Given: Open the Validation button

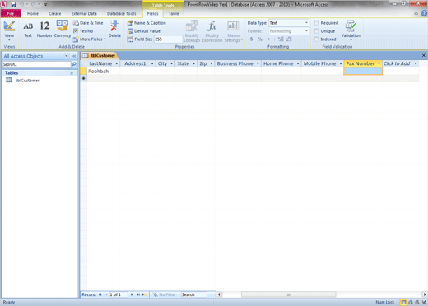Looking at the screenshot, I should point(351,30).
